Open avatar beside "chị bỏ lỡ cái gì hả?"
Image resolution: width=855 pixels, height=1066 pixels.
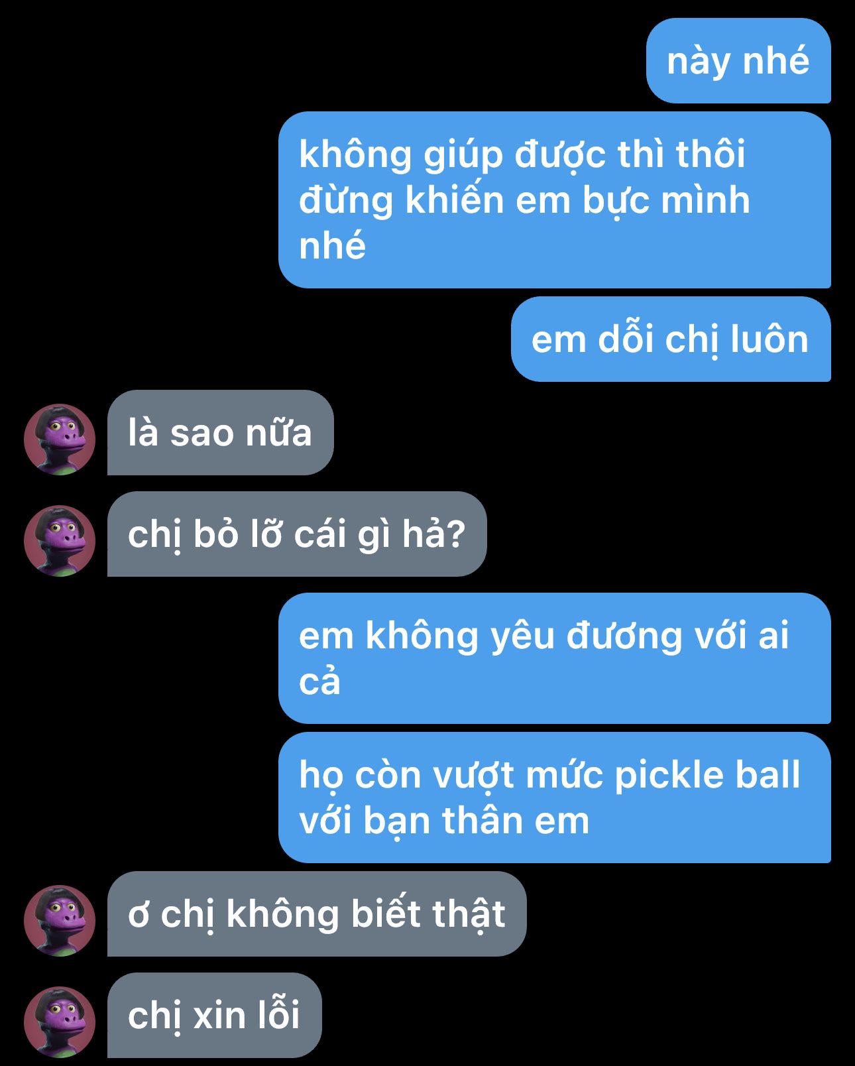click(x=60, y=541)
